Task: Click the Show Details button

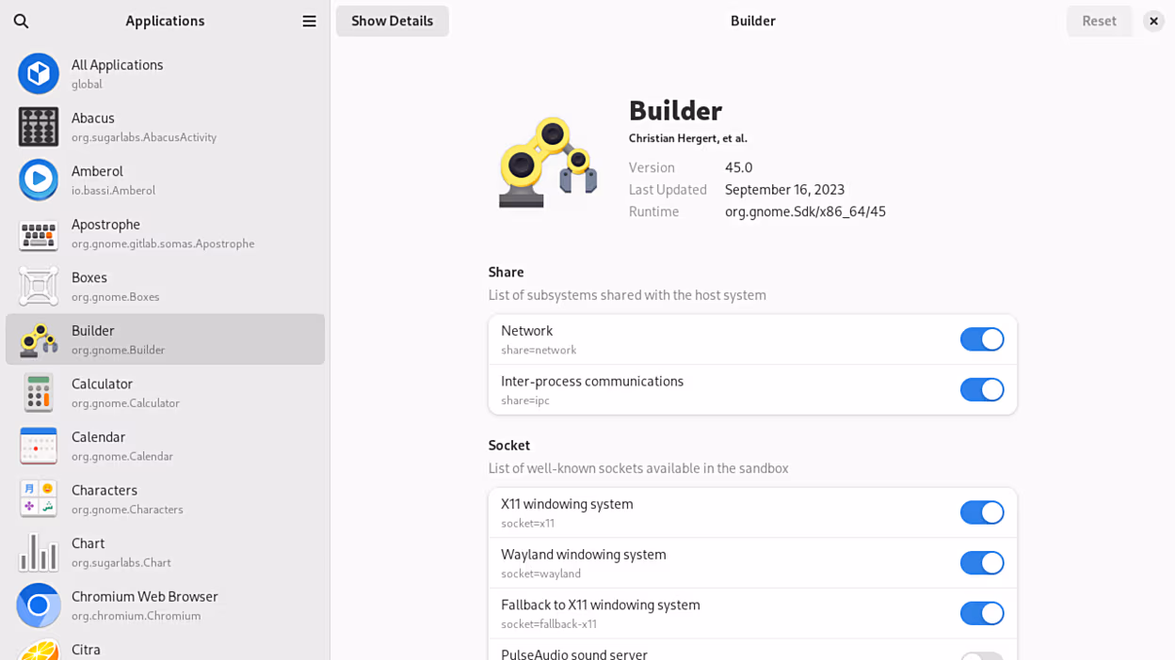Action: (x=393, y=21)
